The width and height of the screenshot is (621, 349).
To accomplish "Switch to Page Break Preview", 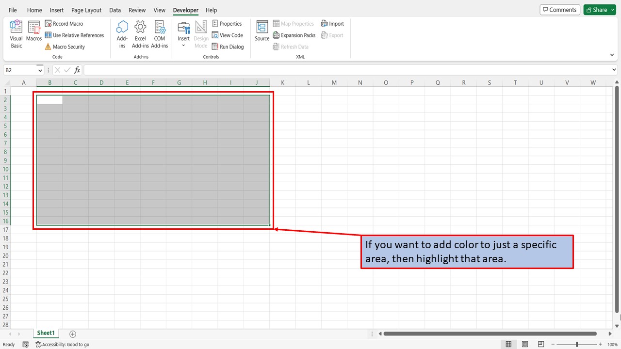I will 541,344.
